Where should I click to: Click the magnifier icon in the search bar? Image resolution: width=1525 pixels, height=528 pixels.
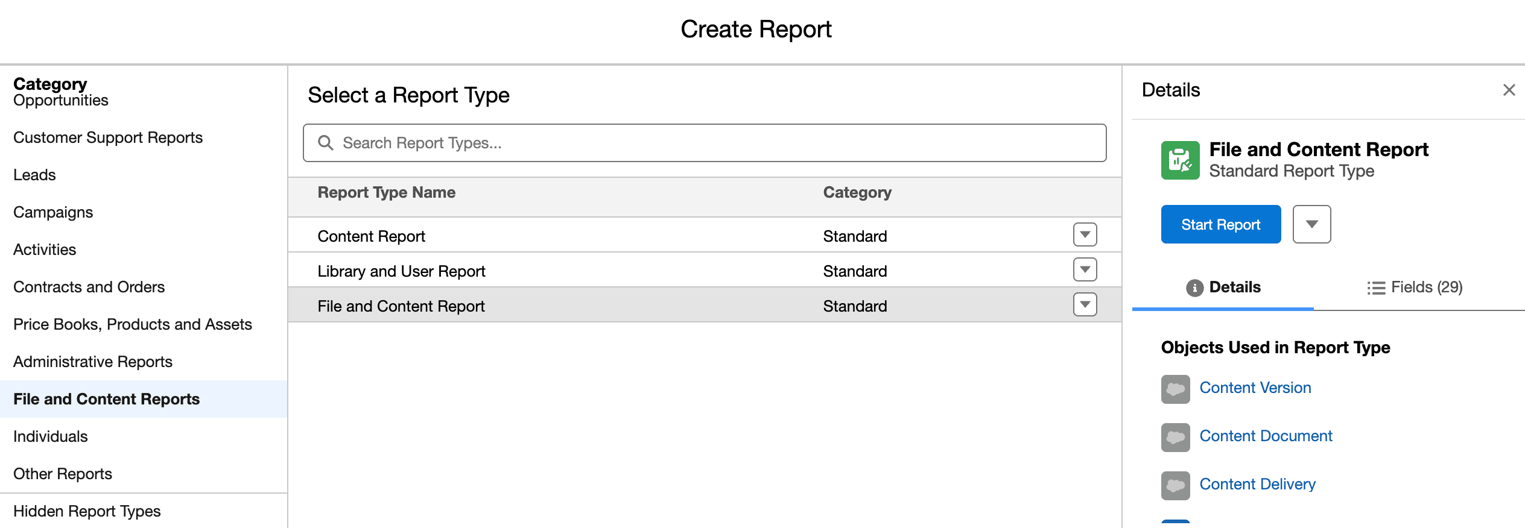pyautogui.click(x=326, y=143)
